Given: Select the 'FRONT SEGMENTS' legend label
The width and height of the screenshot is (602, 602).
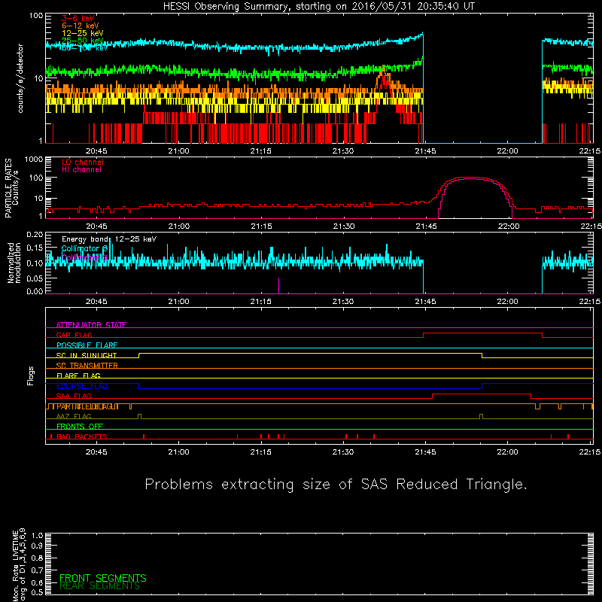Looking at the screenshot, I should pos(103,578).
